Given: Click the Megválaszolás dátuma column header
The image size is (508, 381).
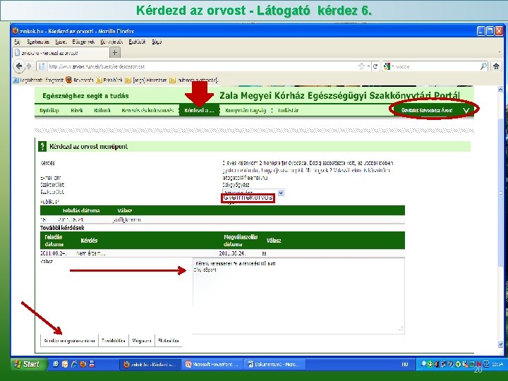Looking at the screenshot, I should tap(241, 241).
